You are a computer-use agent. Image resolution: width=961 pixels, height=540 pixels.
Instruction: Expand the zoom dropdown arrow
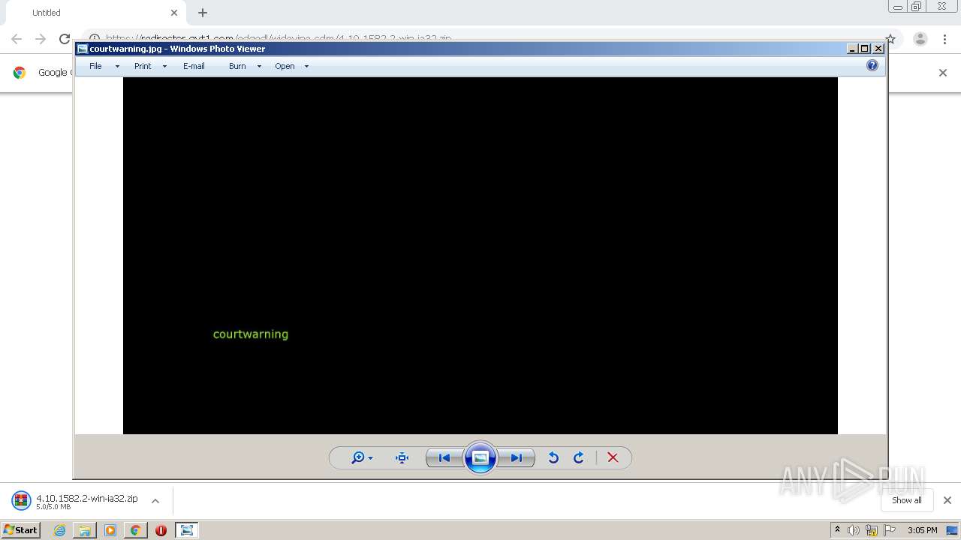[x=371, y=458]
